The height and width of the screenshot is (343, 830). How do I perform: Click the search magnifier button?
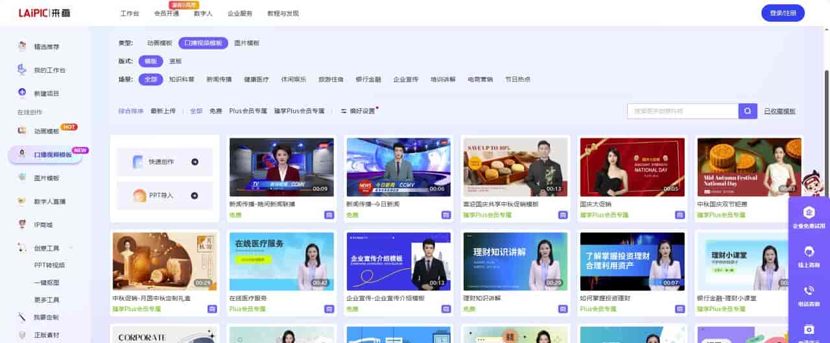tap(748, 111)
